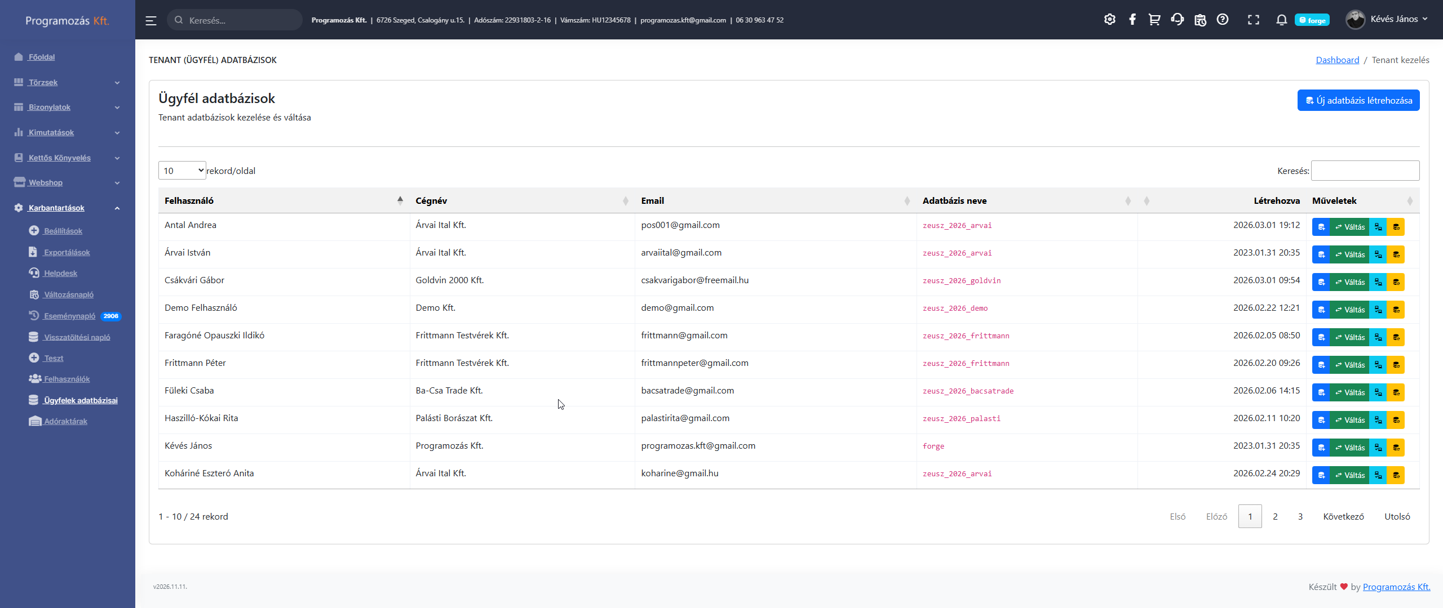Open Kévés János user menu
1443x608 pixels.
pos(1387,20)
